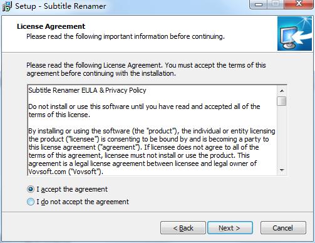This screenshot has height=243, width=315.
Task: Click the license text scrollbar thumb
Action: (282, 101)
